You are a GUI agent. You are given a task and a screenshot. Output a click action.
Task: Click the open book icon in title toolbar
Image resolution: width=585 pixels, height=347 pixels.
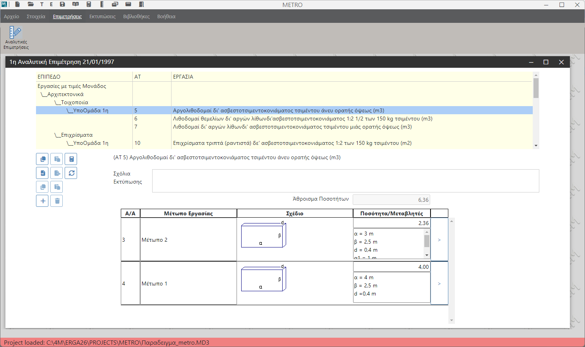(x=75, y=5)
